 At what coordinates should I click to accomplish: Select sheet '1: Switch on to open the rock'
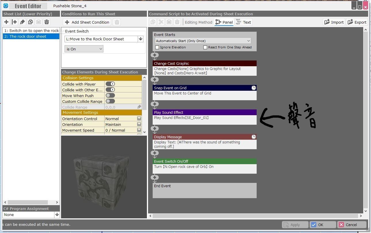click(31, 31)
